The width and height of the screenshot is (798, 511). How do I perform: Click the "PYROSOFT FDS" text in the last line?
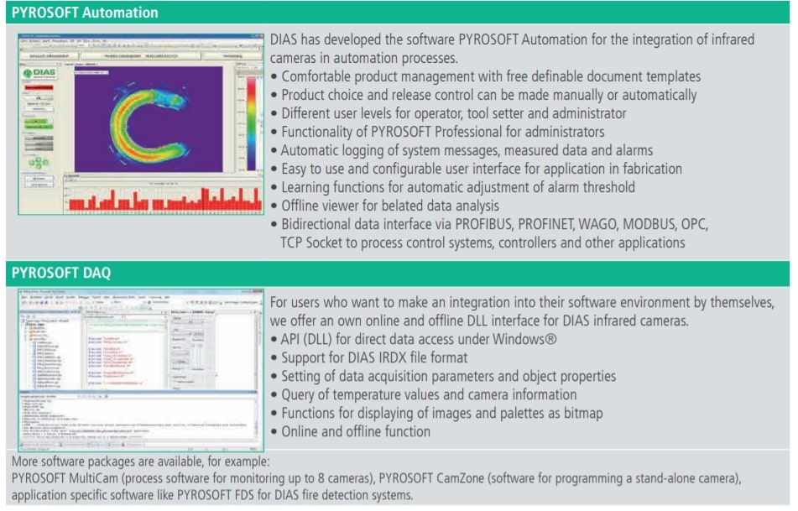[x=216, y=495]
